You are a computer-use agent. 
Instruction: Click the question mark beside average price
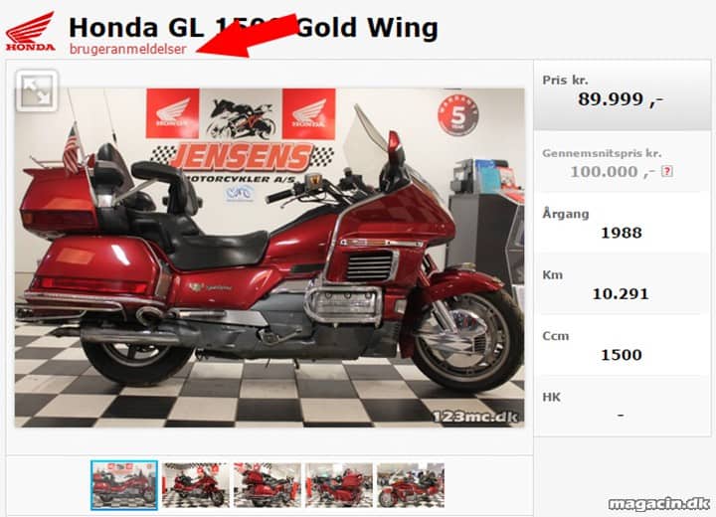667,172
